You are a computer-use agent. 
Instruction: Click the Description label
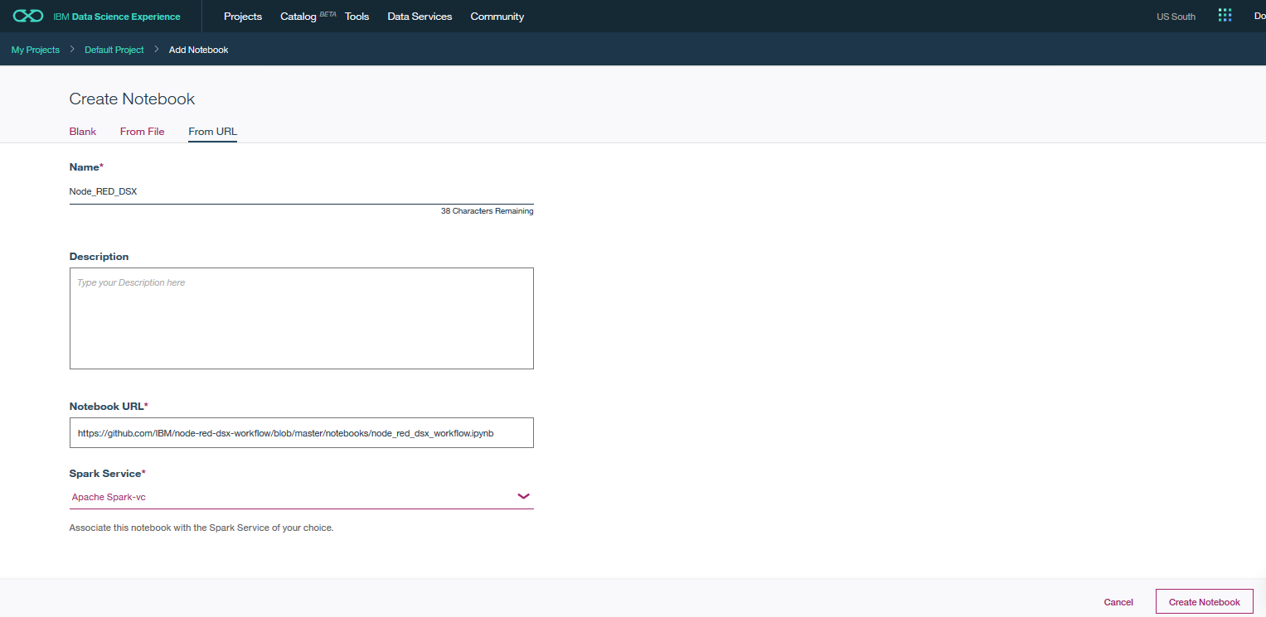tap(99, 257)
